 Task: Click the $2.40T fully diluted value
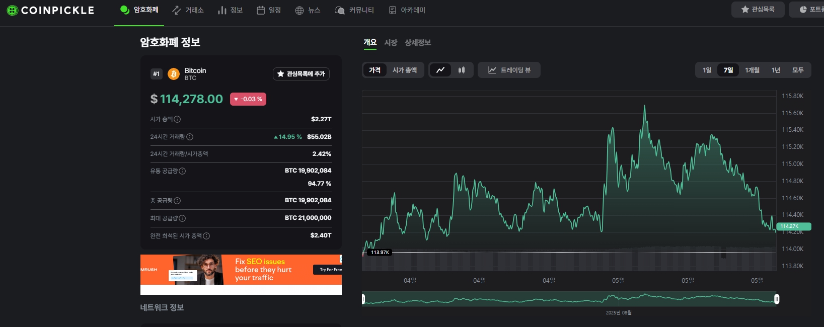point(321,235)
